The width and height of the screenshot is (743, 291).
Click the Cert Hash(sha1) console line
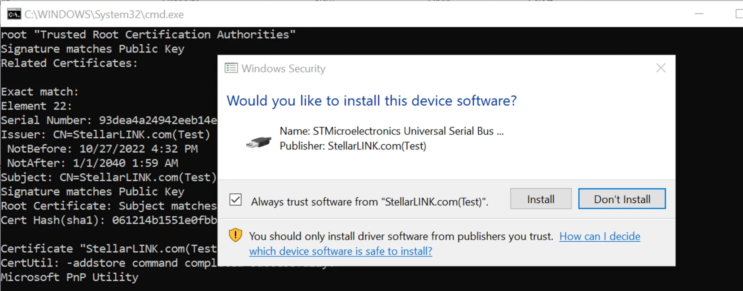coord(109,220)
